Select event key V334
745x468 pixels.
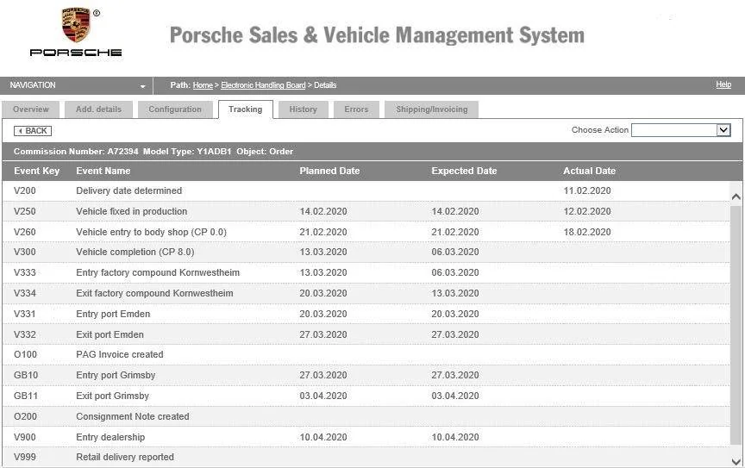coord(25,293)
